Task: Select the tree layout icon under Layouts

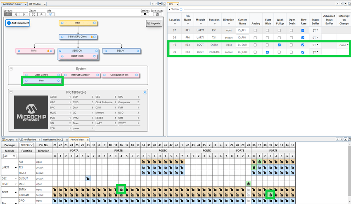Action: tap(9, 14)
